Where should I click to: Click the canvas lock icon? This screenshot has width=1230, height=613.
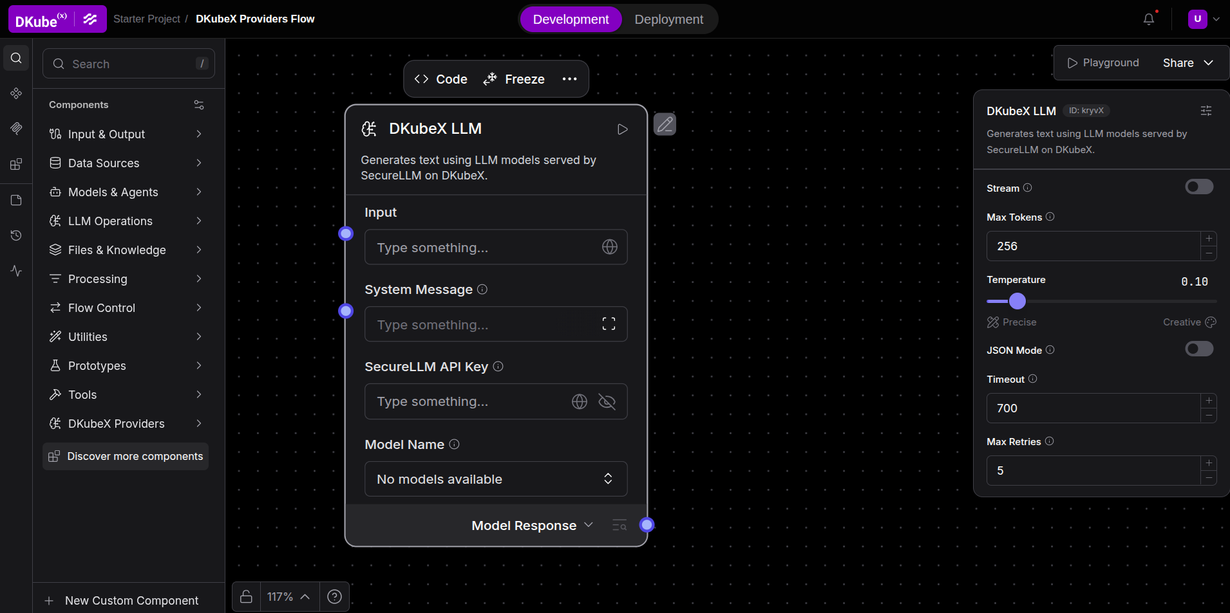coord(246,597)
